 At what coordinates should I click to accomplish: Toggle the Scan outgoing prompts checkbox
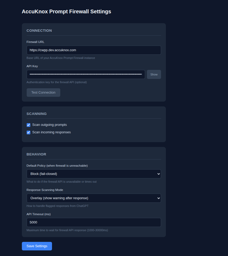[29, 125]
